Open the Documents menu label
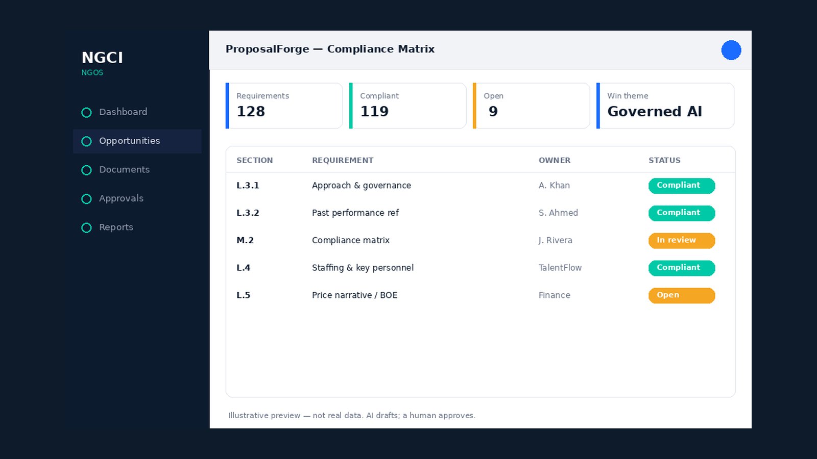This screenshot has height=459, width=817. point(125,169)
